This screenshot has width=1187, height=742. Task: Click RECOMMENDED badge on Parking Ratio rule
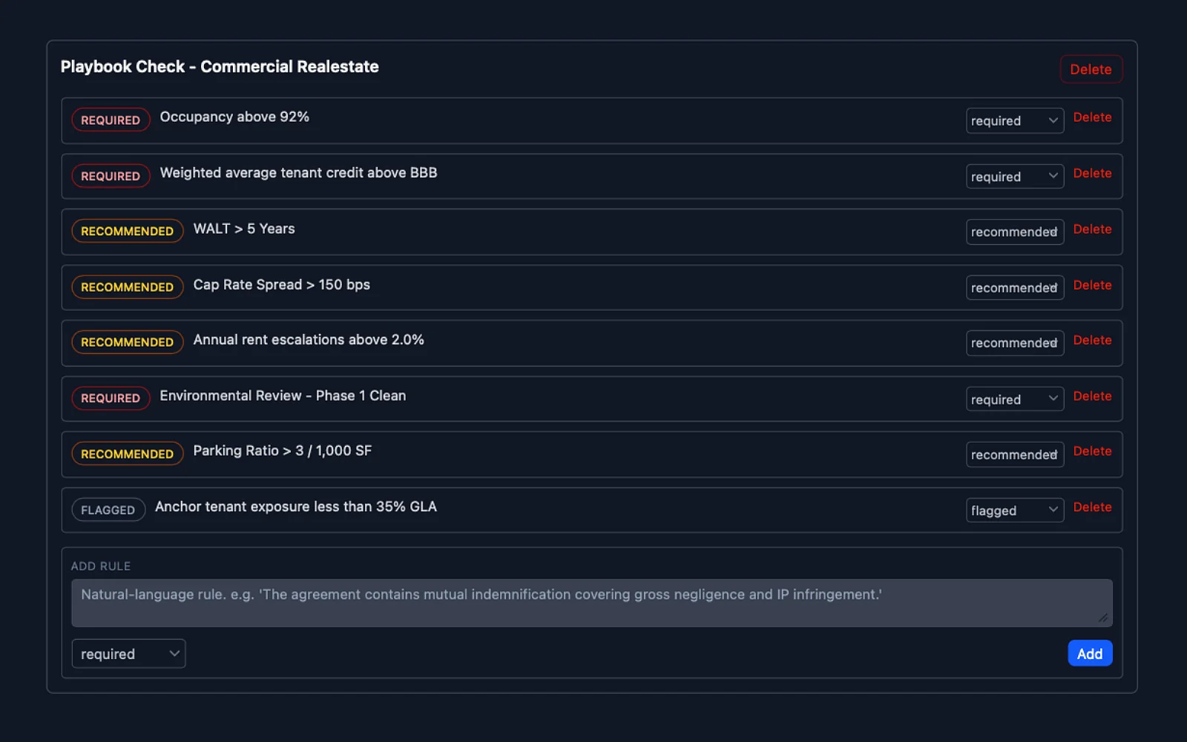pos(127,453)
